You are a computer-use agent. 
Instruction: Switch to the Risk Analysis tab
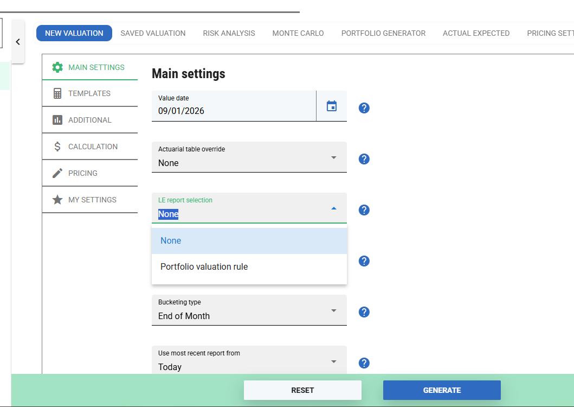tap(229, 33)
